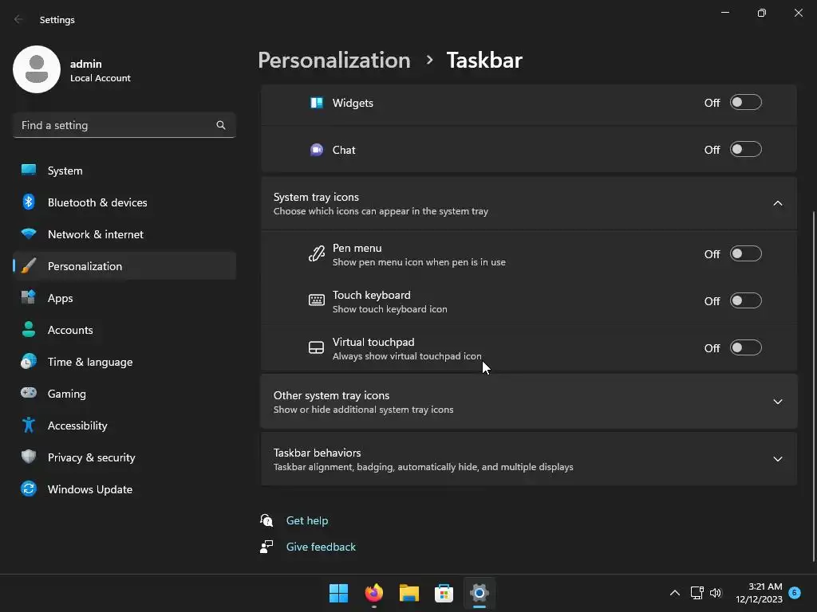The height and width of the screenshot is (612, 817).
Task: Go back to Personalization breadcrumb
Action: [x=334, y=61]
